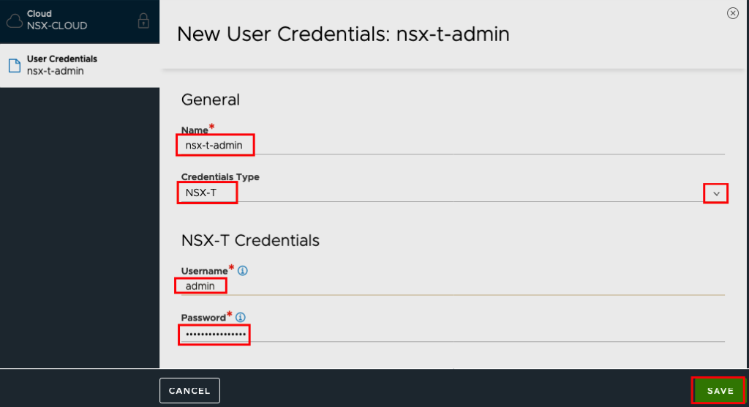Image resolution: width=749 pixels, height=407 pixels.
Task: Select the User Credentials nsx-t-admin sidebar entry
Action: pyautogui.click(x=80, y=66)
